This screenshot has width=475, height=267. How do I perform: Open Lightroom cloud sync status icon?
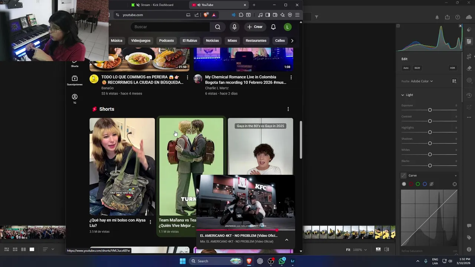click(x=469, y=17)
